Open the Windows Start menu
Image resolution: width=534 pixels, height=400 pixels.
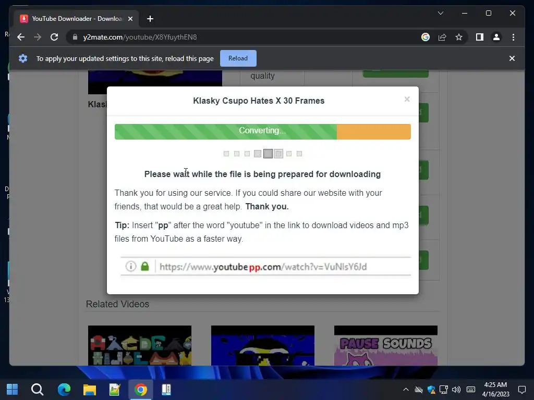click(13, 390)
